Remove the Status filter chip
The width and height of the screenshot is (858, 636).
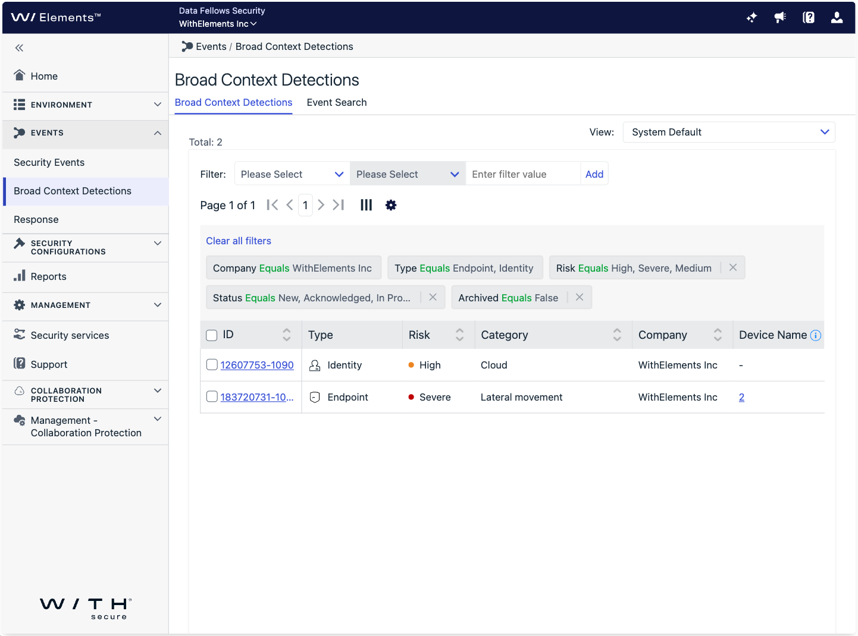click(433, 297)
